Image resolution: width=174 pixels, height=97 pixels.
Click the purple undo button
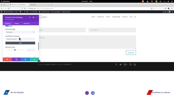tap(16, 59)
